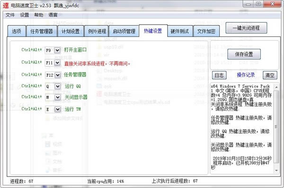Switch to the 选项 tab
Image resolution: width=284 pixels, height=188 pixels.
[17, 31]
